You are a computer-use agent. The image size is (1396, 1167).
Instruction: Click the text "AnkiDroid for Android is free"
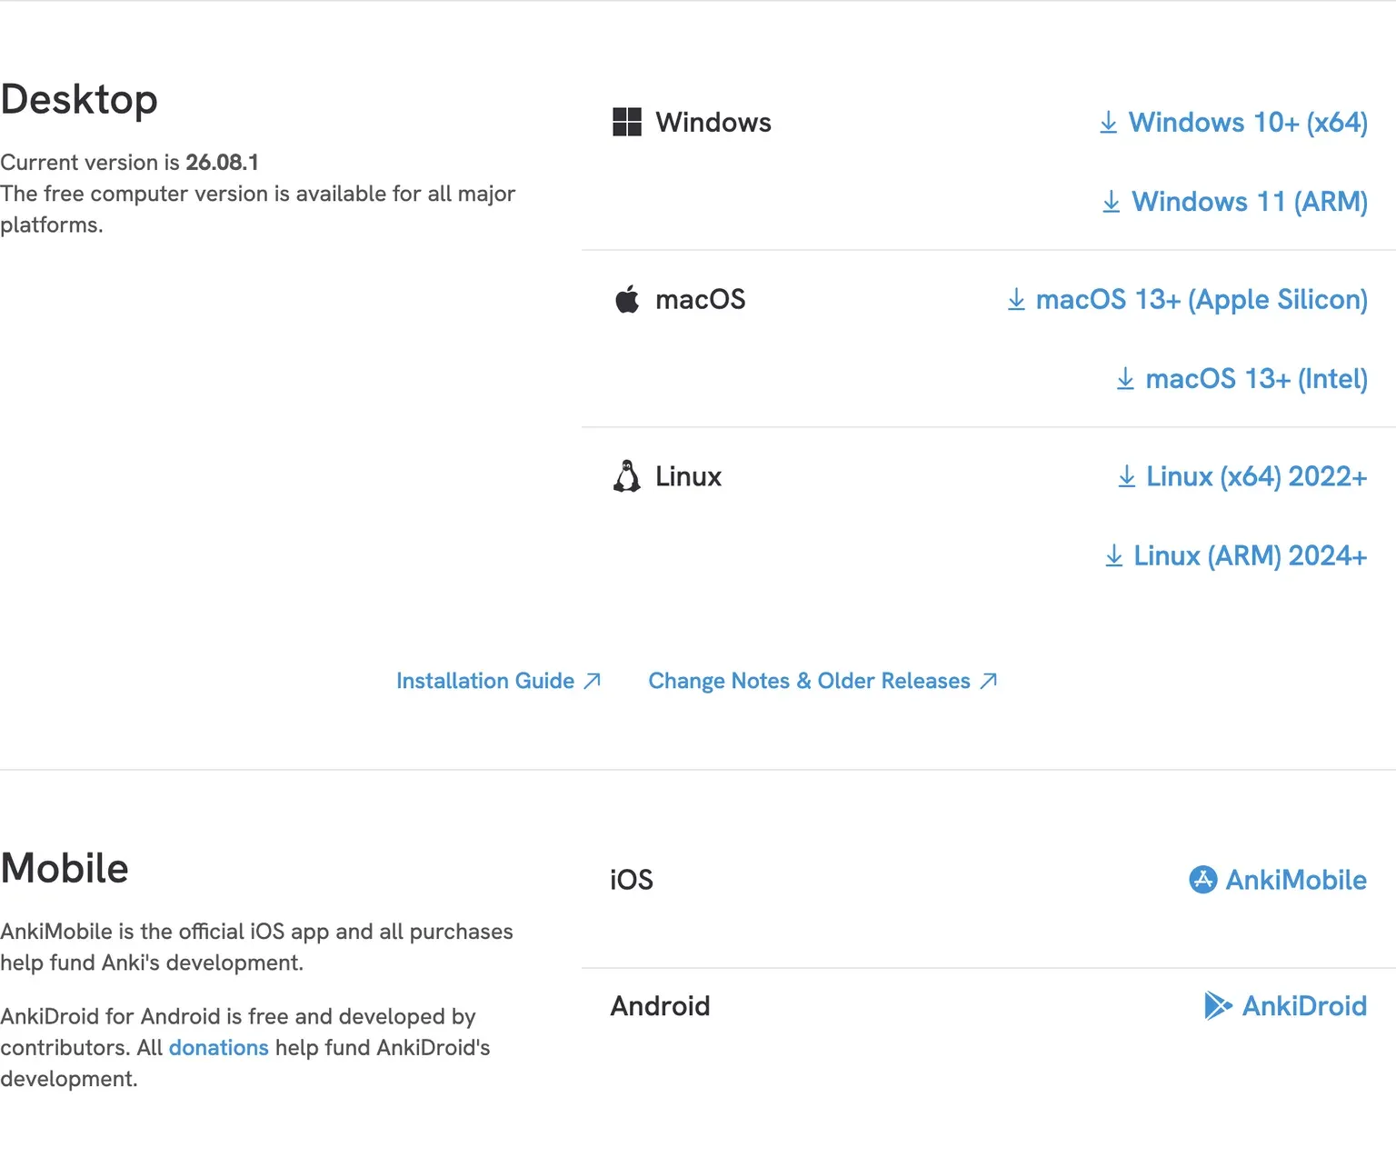click(144, 1016)
